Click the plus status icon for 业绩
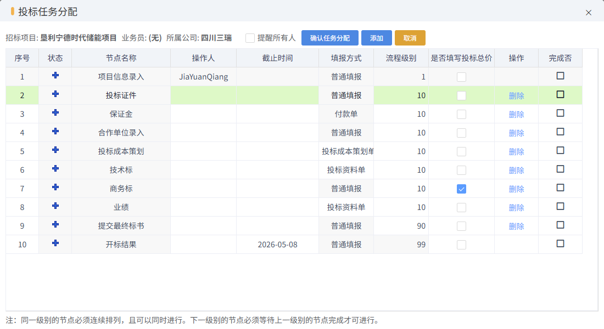 [x=55, y=206]
